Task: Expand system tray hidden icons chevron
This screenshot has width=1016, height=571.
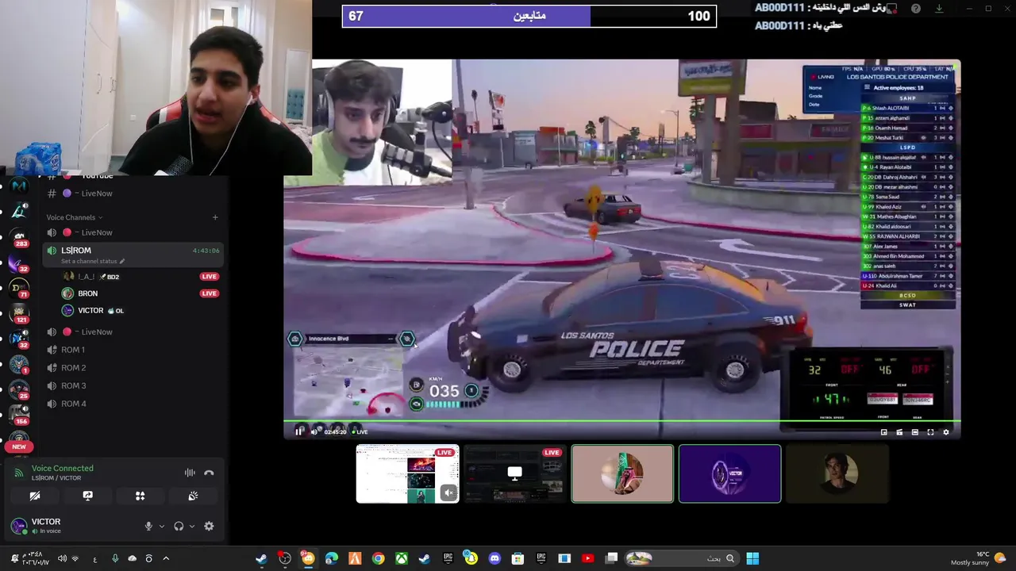Action: 166,558
